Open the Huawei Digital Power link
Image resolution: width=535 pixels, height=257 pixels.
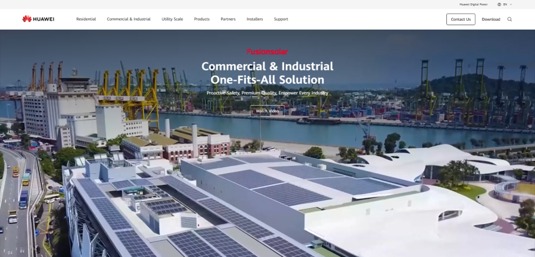[473, 4]
